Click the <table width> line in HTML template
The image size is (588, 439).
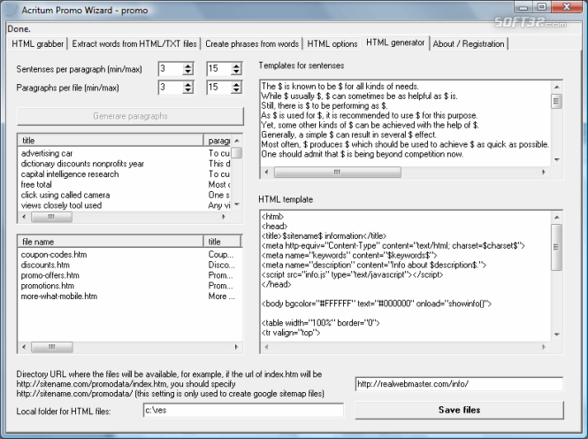point(321,323)
